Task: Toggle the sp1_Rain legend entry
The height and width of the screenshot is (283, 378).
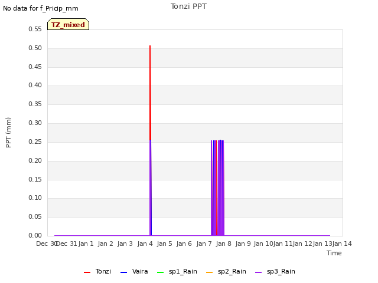Action: [177, 271]
